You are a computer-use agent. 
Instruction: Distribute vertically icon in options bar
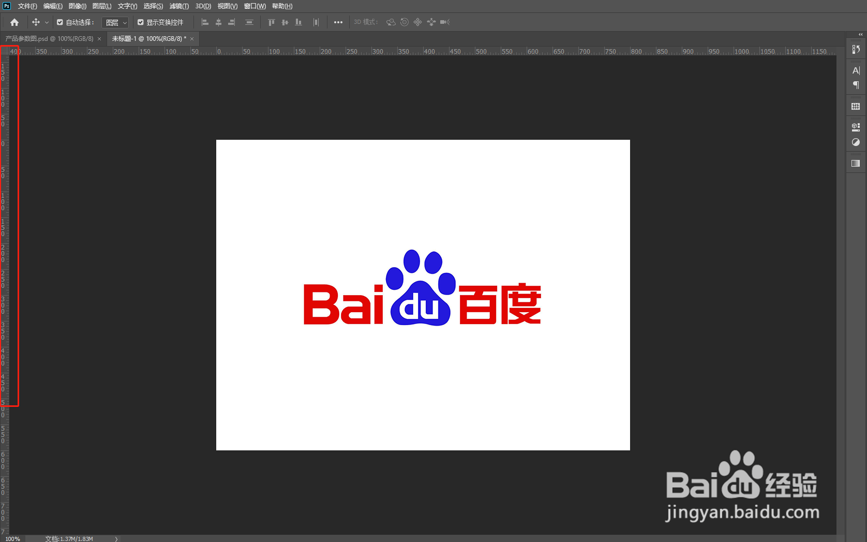249,22
